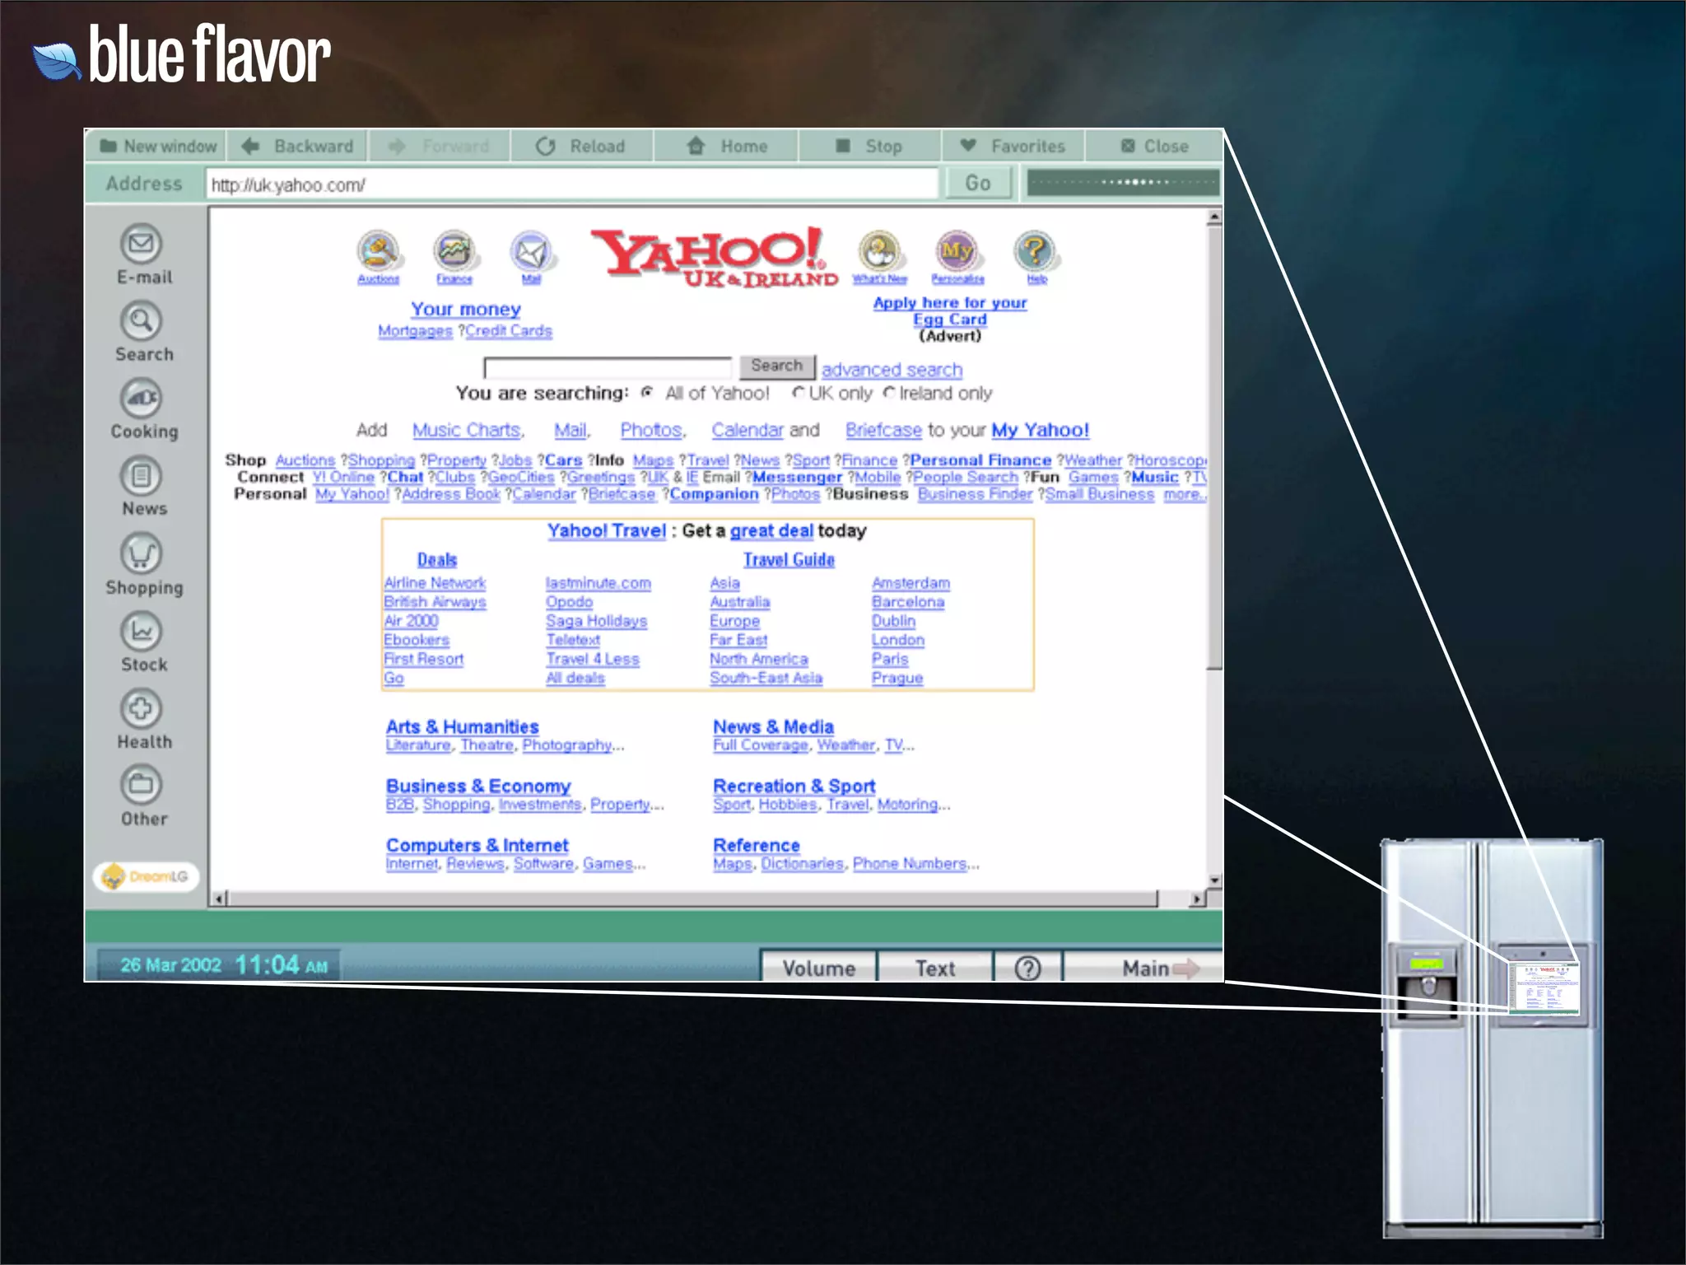
Task: Click the horizontal scrollbar right arrow
Action: pyautogui.click(x=1198, y=899)
